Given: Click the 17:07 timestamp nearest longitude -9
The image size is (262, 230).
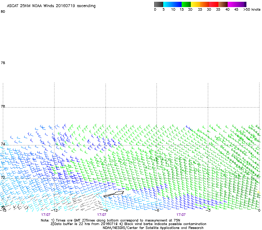Looking at the screenshot, I should point(102,215).
